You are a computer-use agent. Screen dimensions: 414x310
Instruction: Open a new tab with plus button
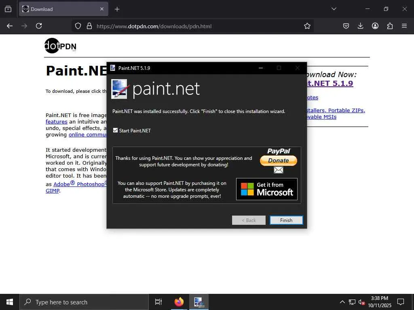(x=117, y=9)
